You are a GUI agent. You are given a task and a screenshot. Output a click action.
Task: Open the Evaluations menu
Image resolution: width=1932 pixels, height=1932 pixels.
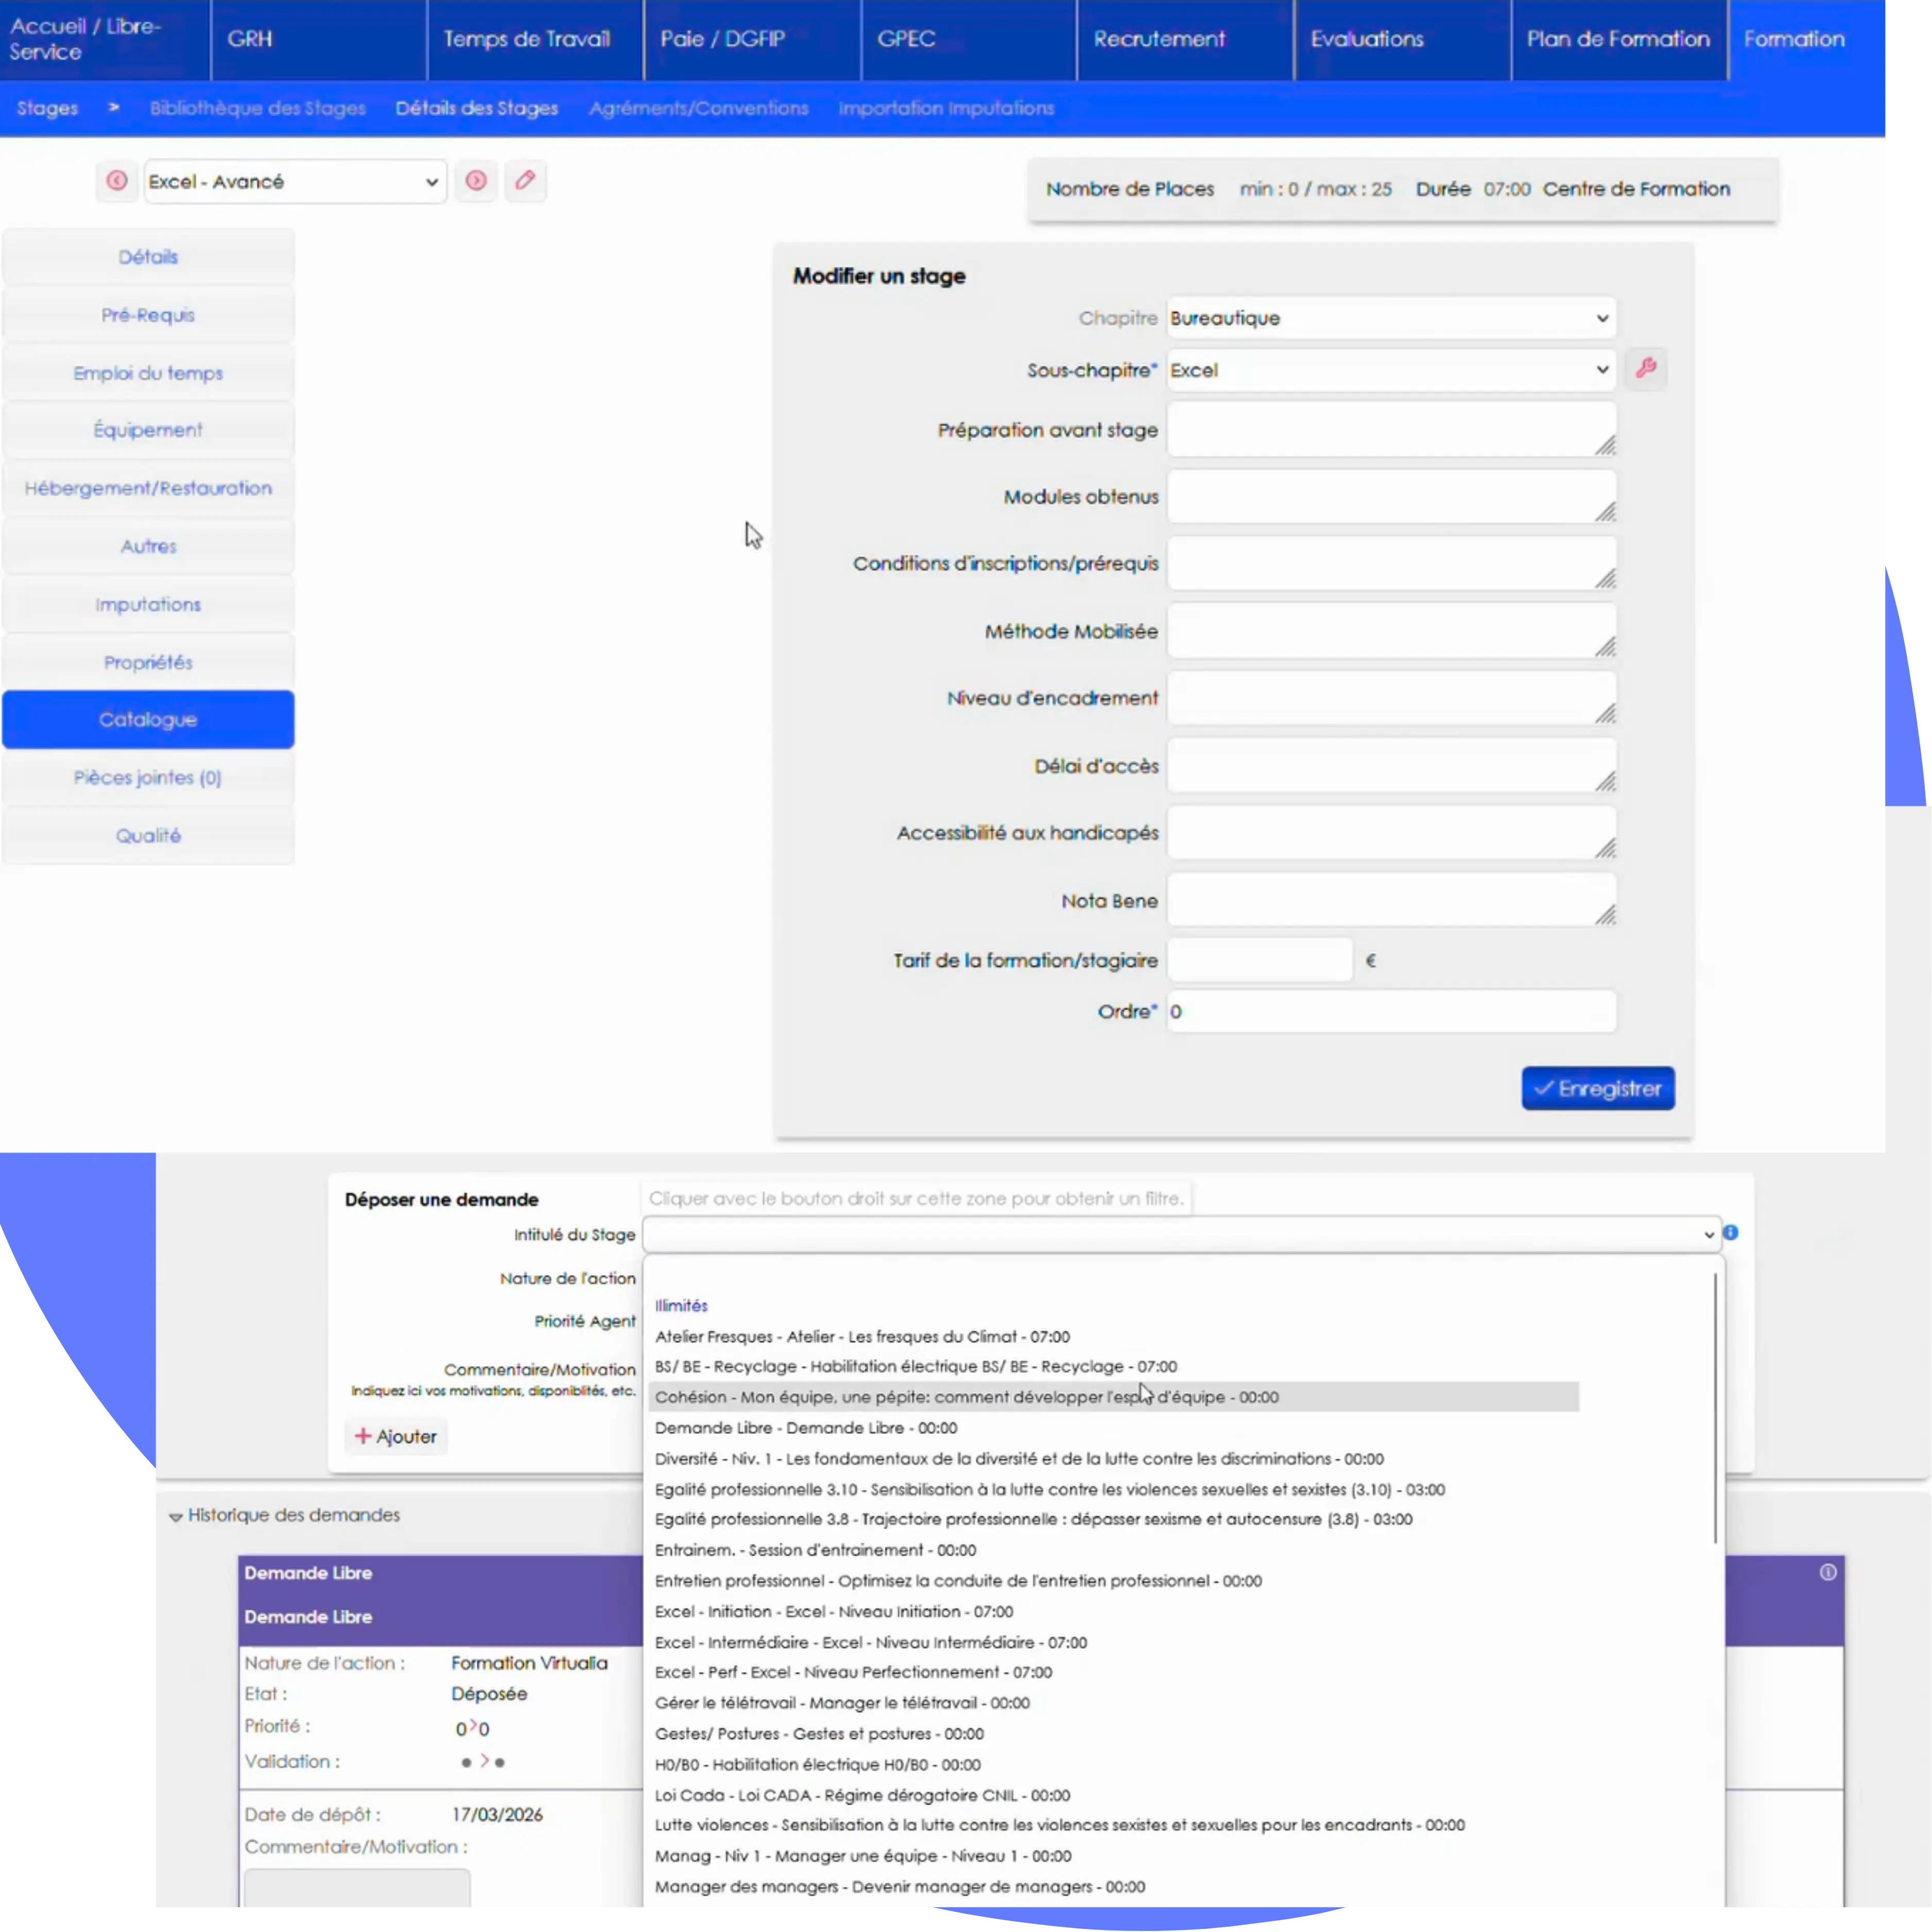coord(1402,40)
